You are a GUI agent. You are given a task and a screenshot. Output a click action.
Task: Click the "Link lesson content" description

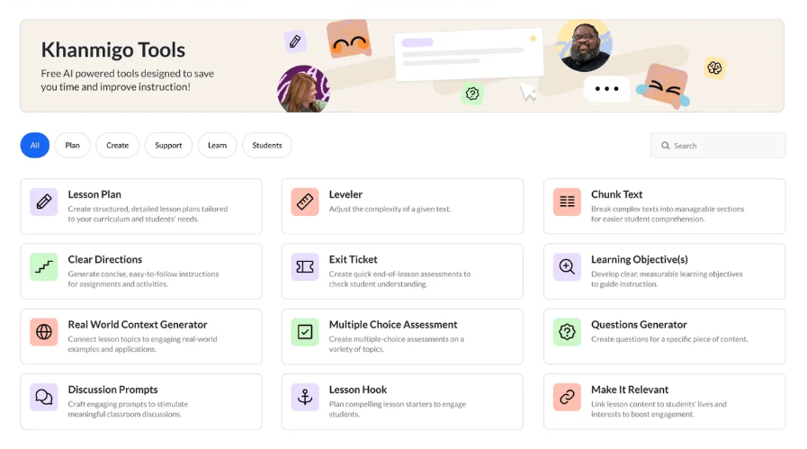click(x=659, y=409)
